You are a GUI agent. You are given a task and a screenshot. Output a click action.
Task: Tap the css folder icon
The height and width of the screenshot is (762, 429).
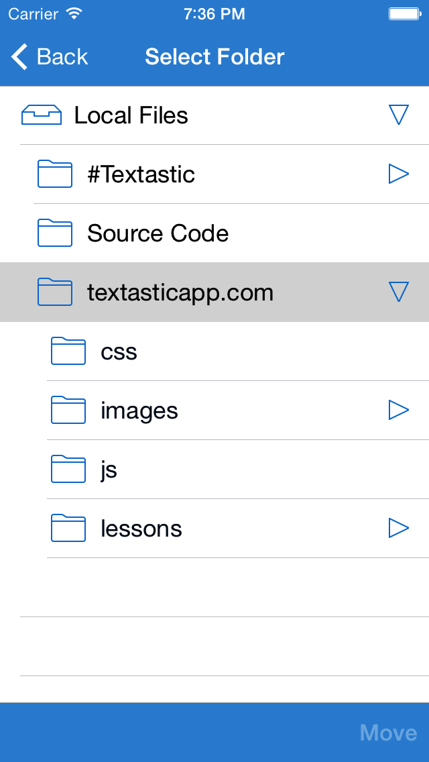pyautogui.click(x=68, y=351)
